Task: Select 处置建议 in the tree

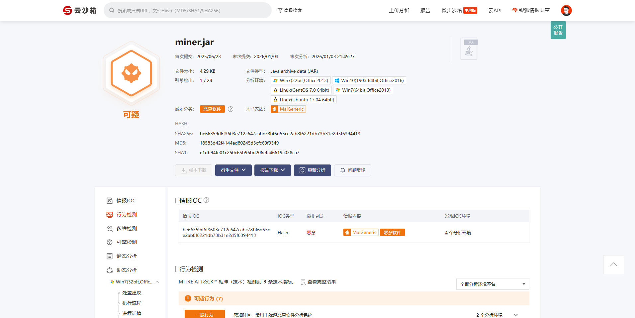Action: point(132,293)
